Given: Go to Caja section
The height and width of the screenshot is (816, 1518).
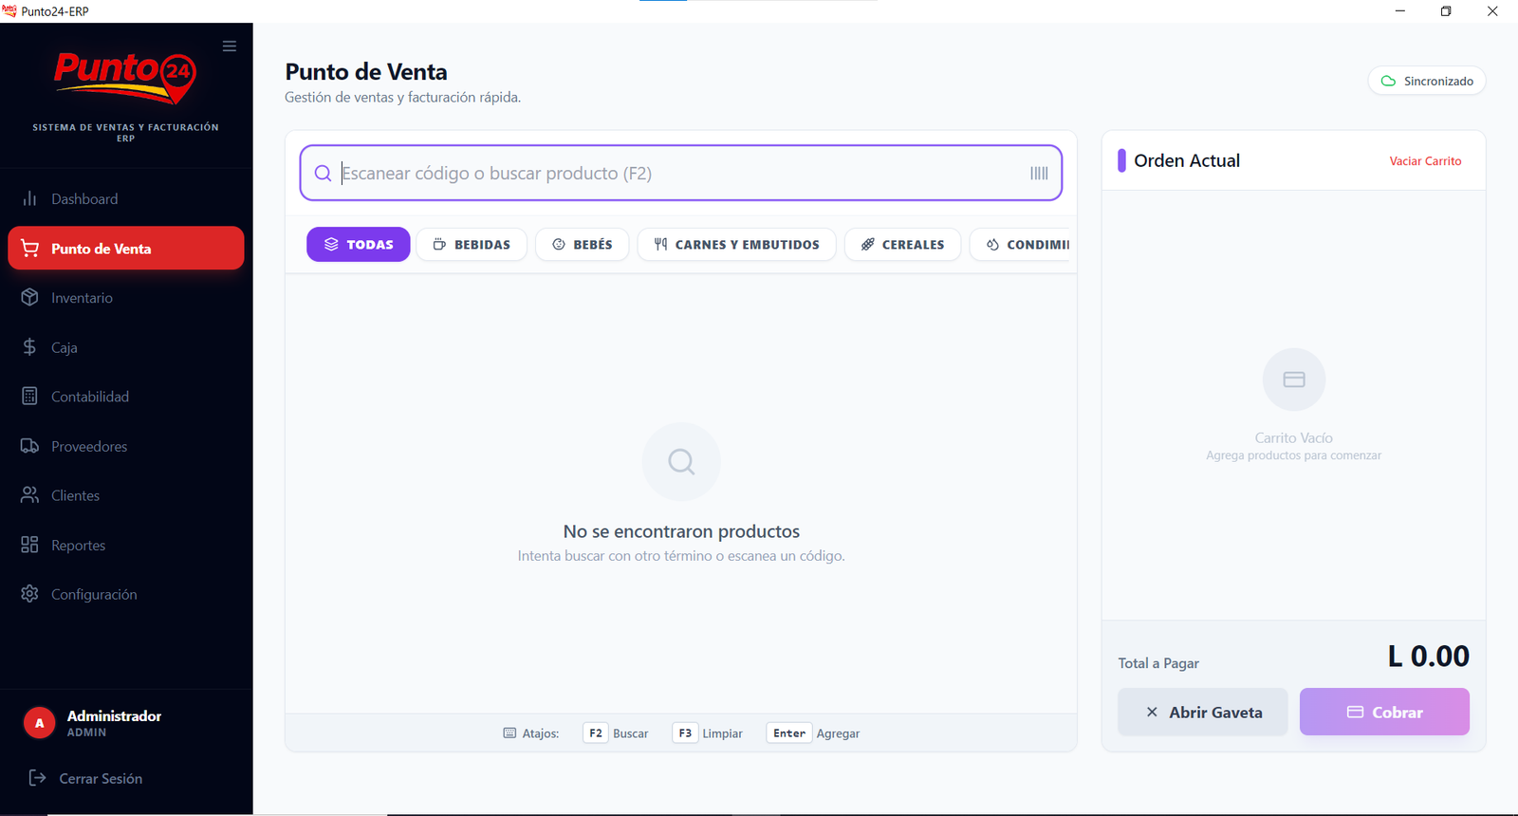Looking at the screenshot, I should pos(126,347).
